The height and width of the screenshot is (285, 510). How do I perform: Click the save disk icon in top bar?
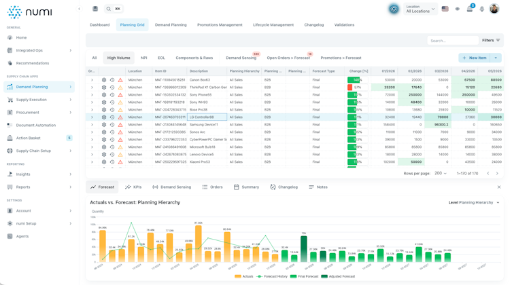pyautogui.click(x=95, y=9)
